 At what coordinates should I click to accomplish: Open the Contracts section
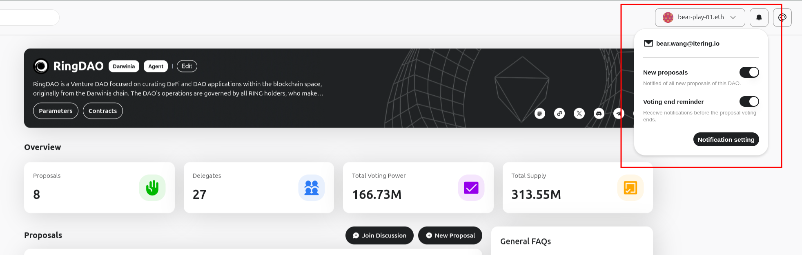102,111
